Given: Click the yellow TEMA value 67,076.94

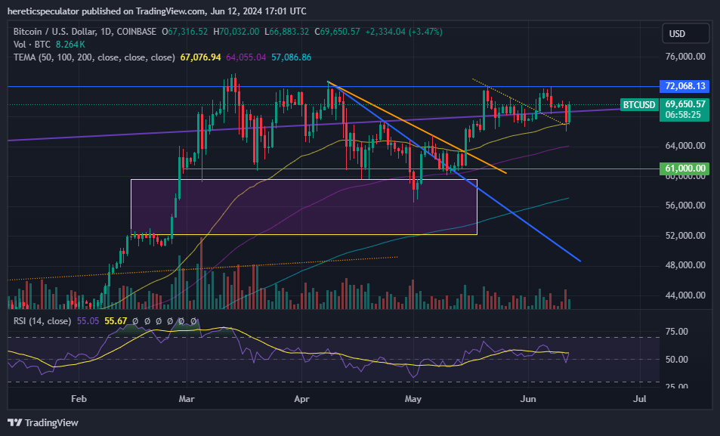Looking at the screenshot, I should [x=200, y=57].
